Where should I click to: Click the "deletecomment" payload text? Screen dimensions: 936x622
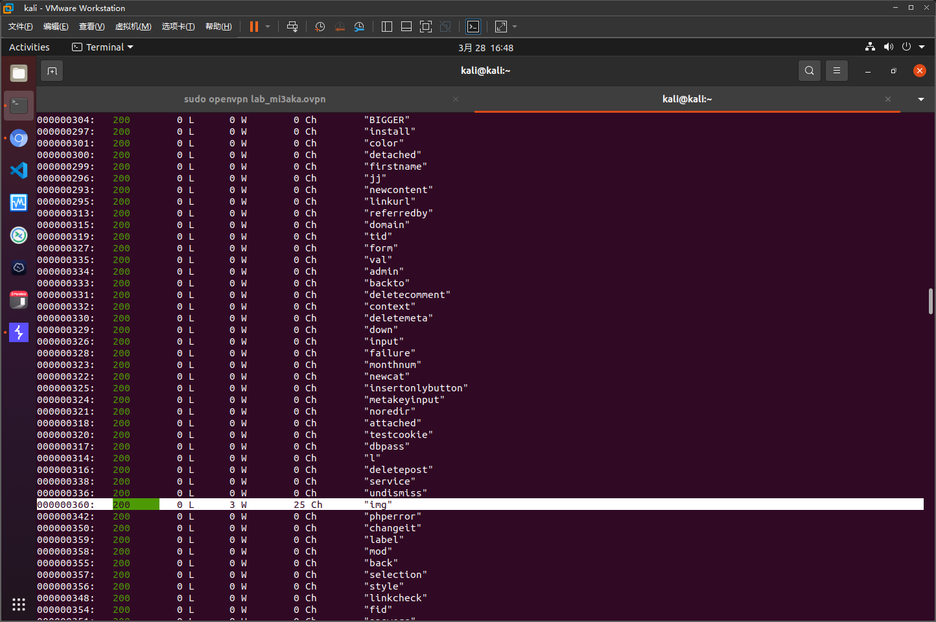[x=407, y=295]
